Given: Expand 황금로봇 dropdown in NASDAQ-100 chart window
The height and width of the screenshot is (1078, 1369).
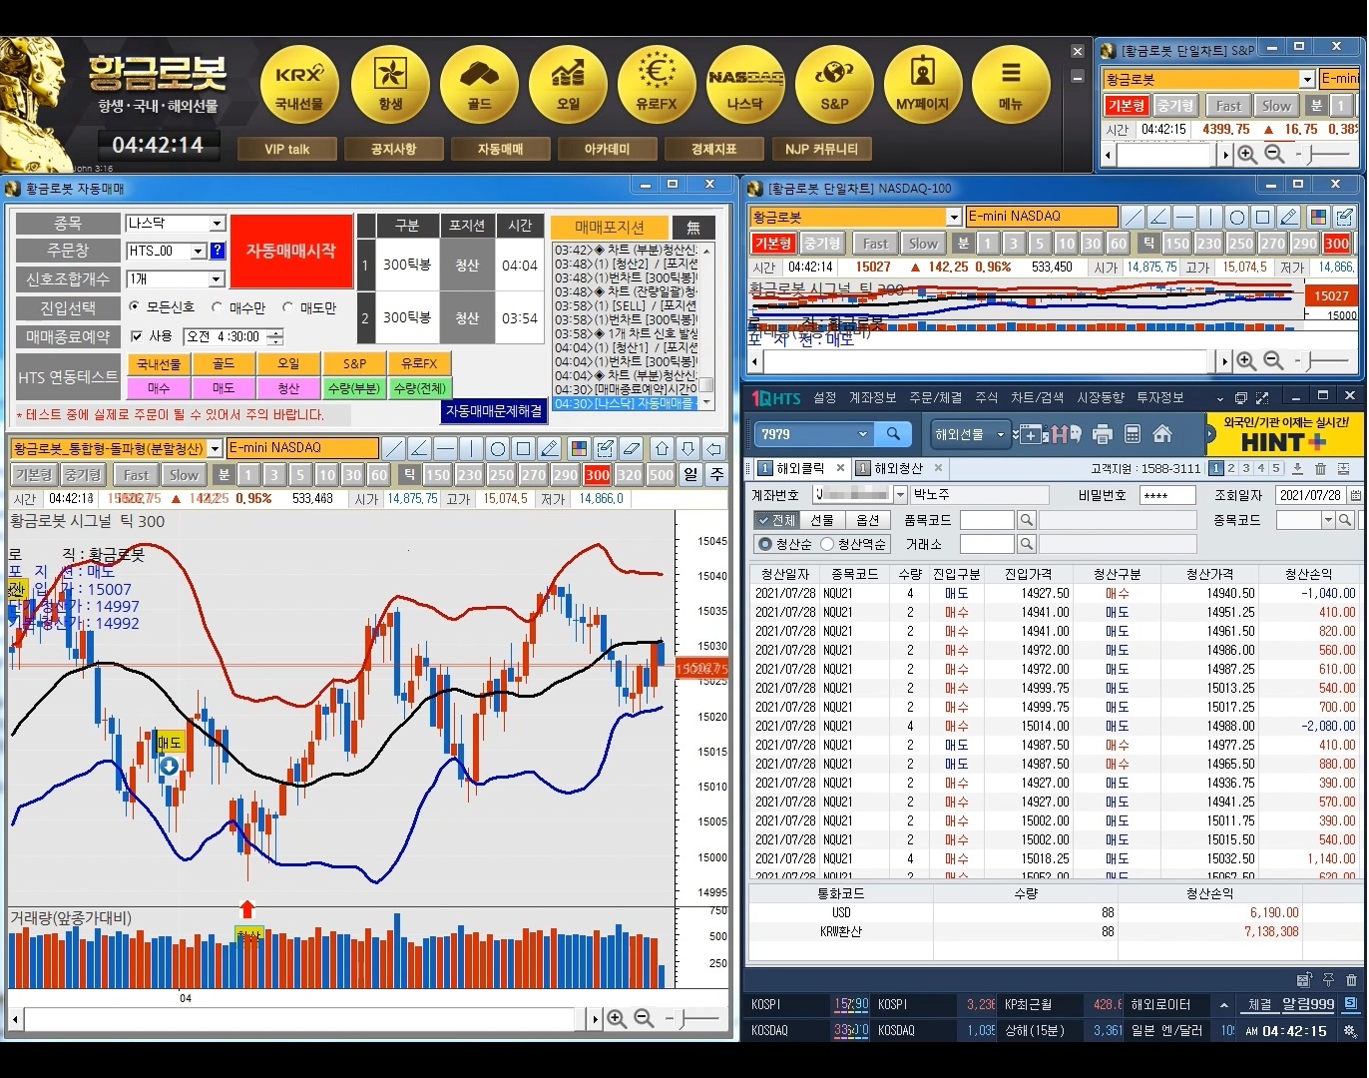Looking at the screenshot, I should (953, 217).
